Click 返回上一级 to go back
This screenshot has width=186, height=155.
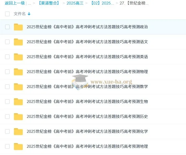(15, 3)
